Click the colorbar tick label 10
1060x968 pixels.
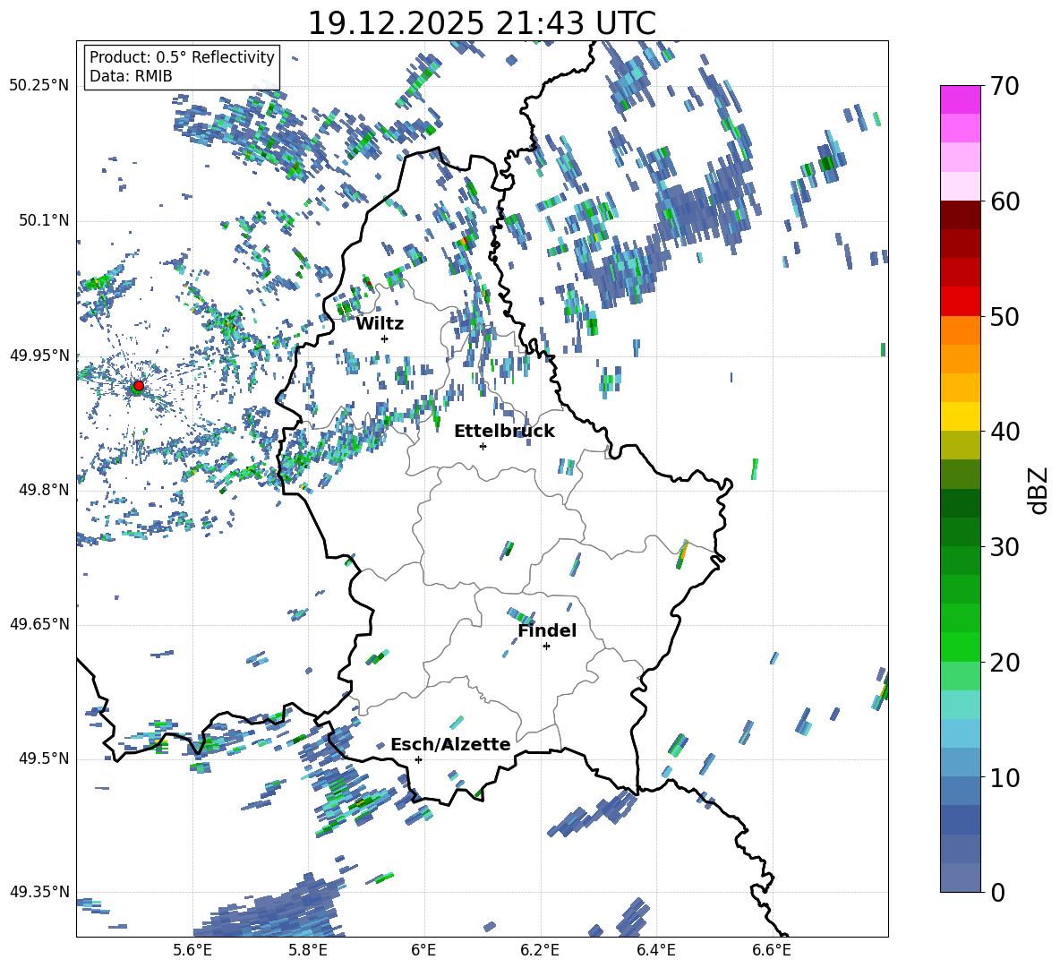1004,777
